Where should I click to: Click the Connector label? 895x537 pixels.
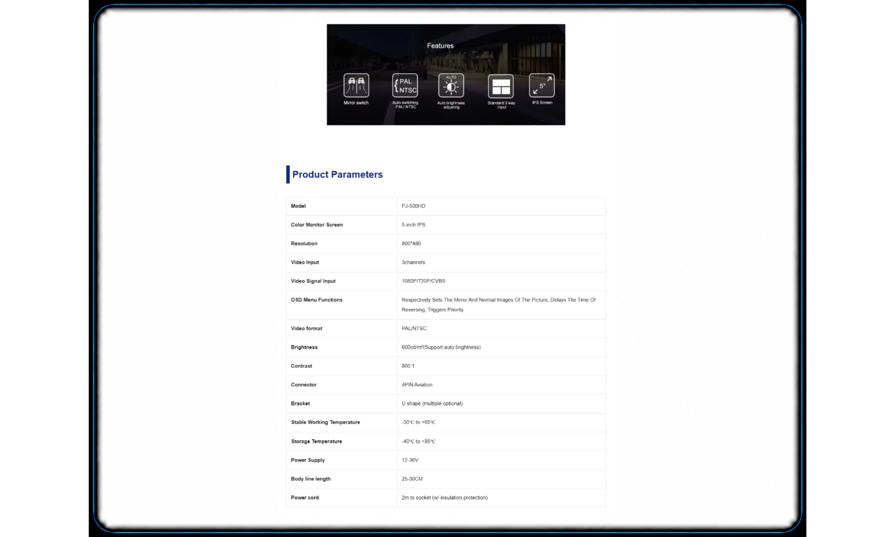pyautogui.click(x=304, y=385)
